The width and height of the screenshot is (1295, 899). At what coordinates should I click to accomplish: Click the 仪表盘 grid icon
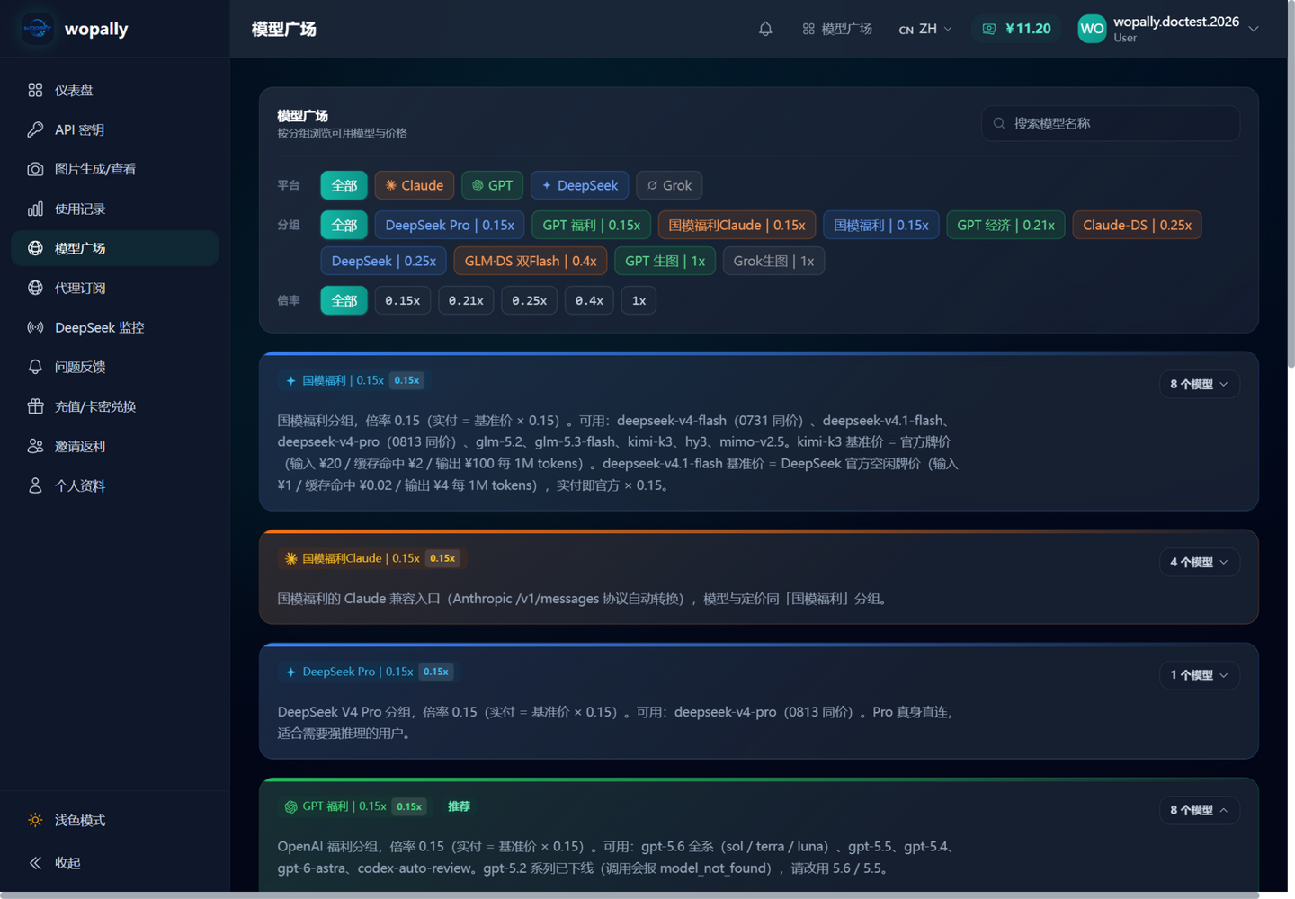(x=35, y=90)
